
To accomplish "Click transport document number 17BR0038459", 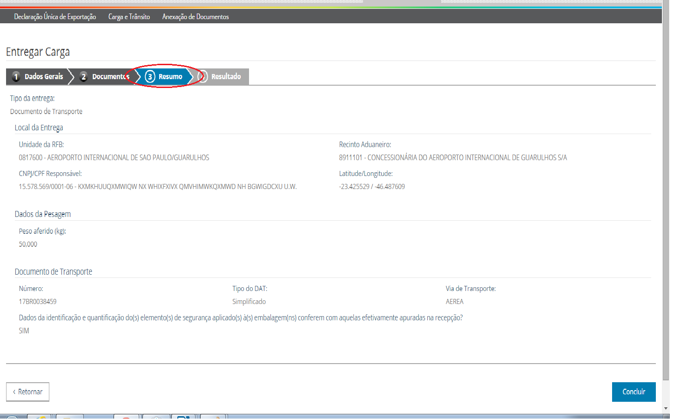I will [38, 302].
